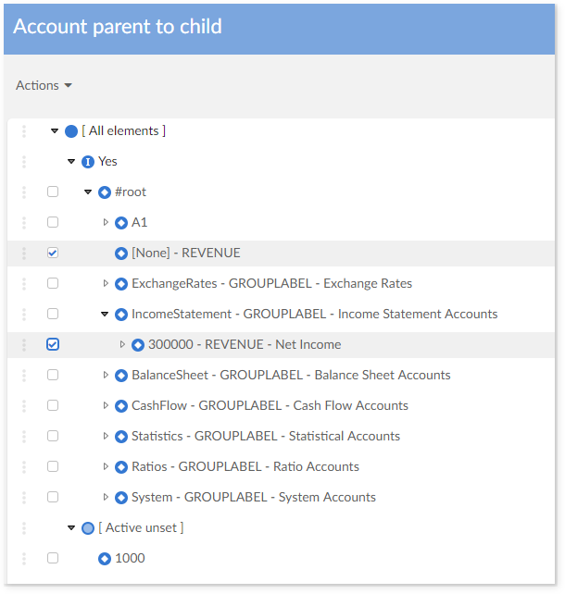Viewport: 565px width, 594px height.
Task: Collapse the #root tree node
Action: [88, 192]
